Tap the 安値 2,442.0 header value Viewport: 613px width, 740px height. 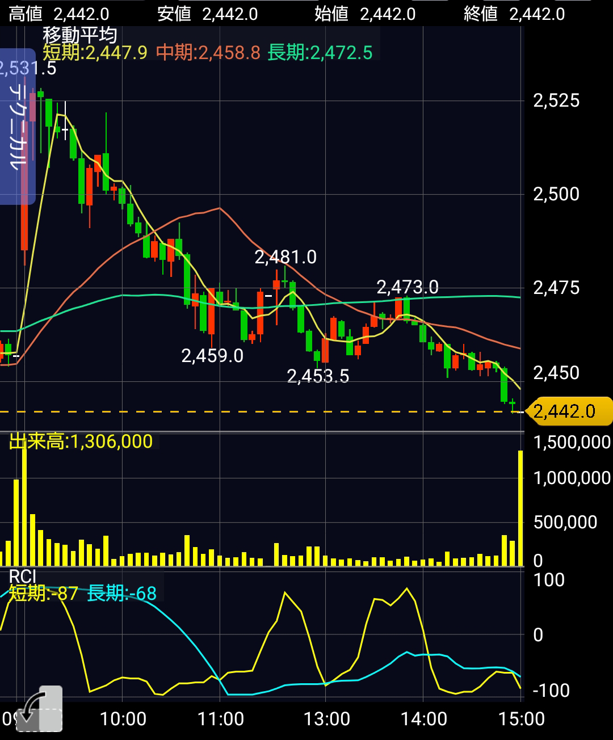pyautogui.click(x=208, y=14)
